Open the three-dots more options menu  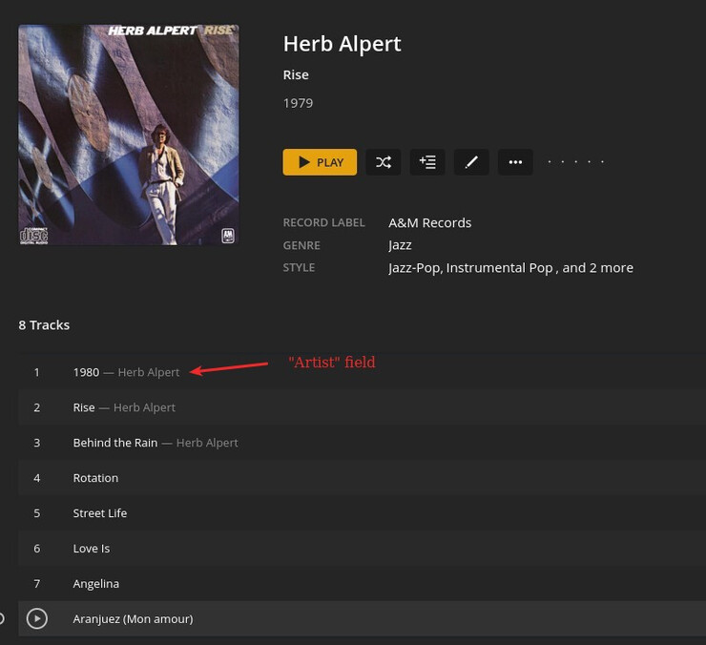[x=515, y=162]
